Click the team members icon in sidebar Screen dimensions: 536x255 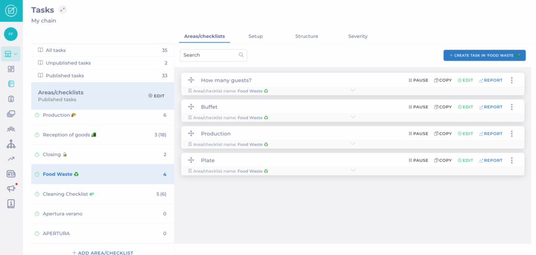(11, 129)
